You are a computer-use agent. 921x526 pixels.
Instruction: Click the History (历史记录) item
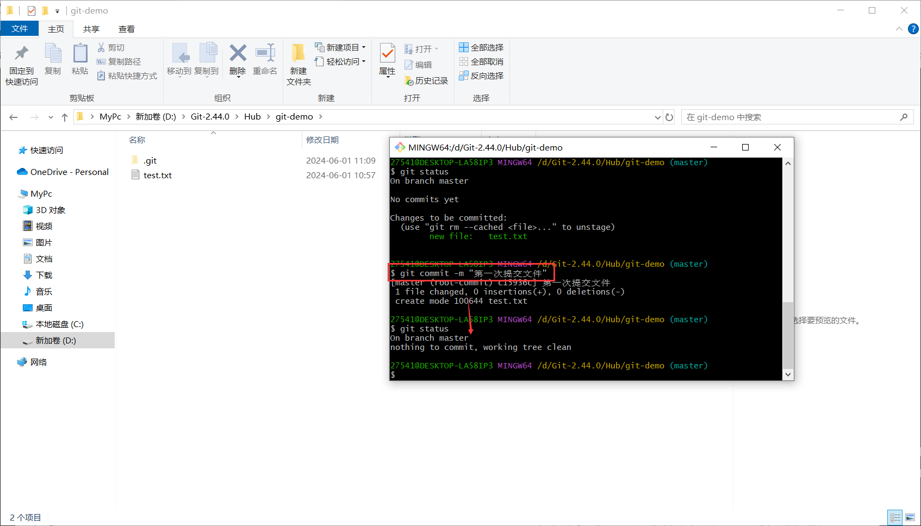point(426,80)
